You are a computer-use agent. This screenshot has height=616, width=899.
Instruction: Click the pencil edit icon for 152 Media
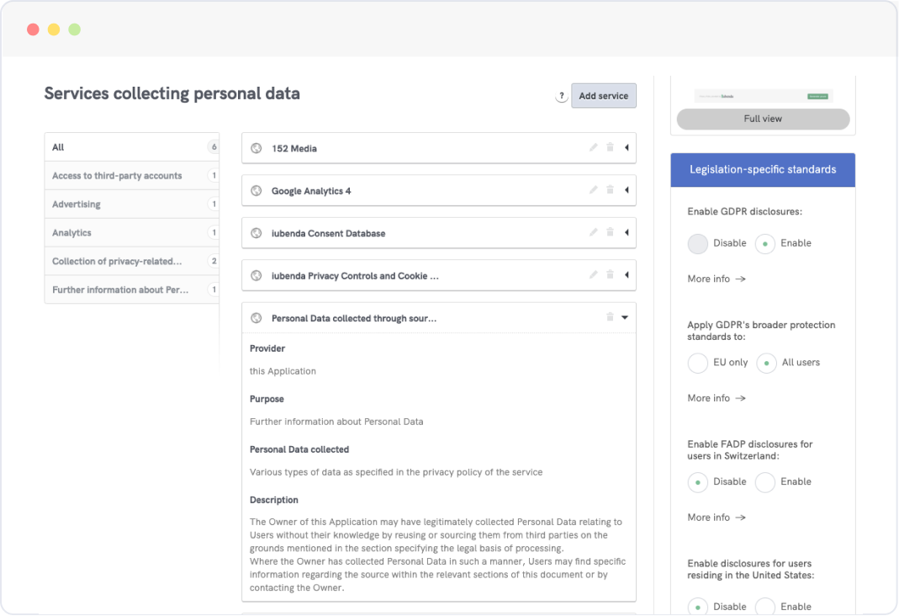(593, 147)
